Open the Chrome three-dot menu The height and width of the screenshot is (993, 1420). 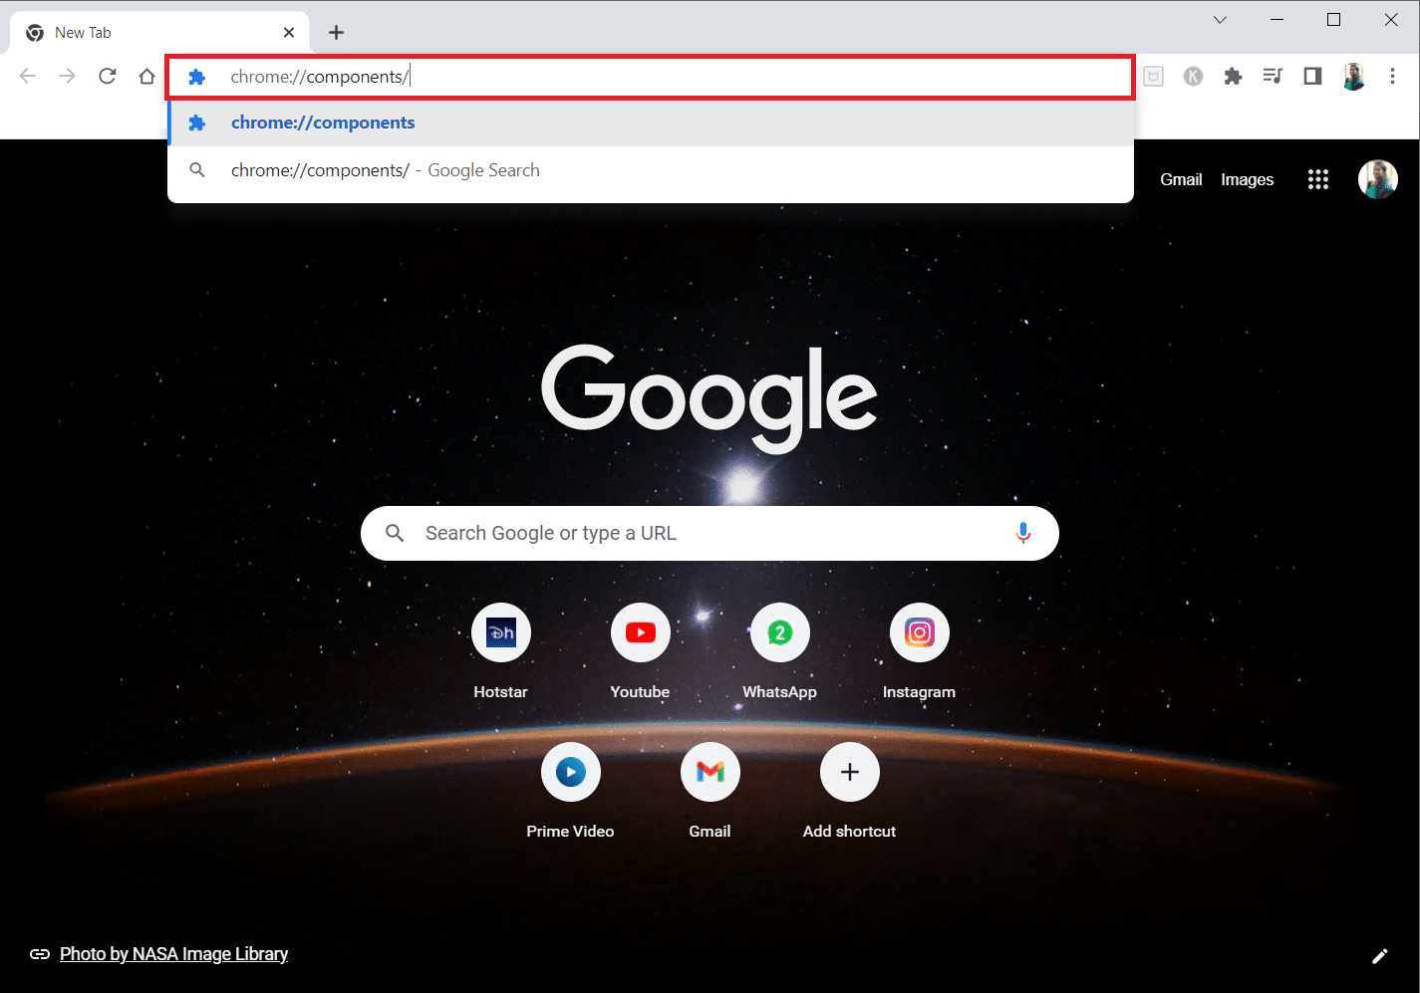pyautogui.click(x=1392, y=76)
